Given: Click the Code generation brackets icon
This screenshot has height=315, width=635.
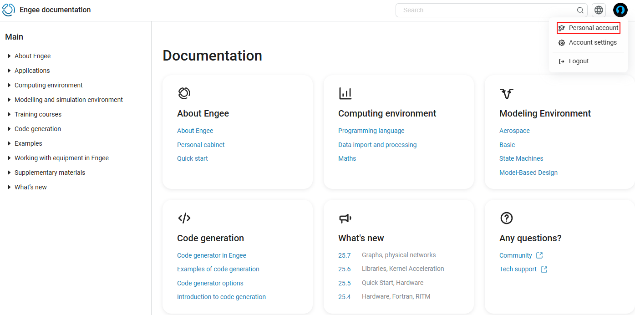Looking at the screenshot, I should (184, 218).
